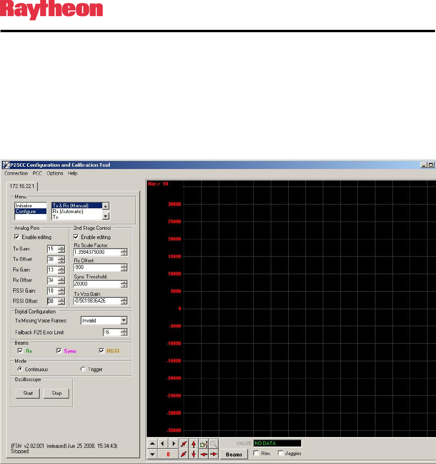The width and height of the screenshot is (436, 464).
Task: Click the Tx Gain value field
Action: tap(53, 249)
